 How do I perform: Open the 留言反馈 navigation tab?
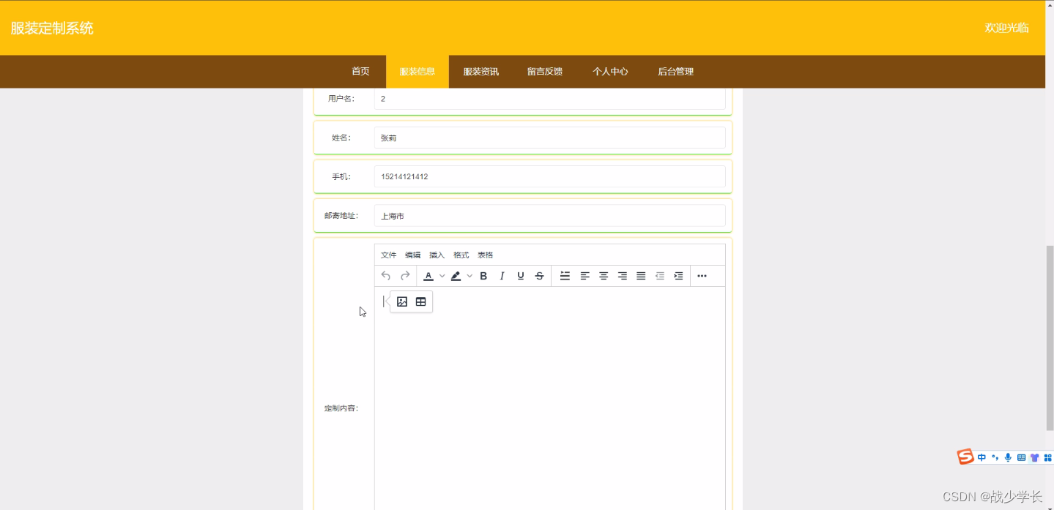coord(545,72)
